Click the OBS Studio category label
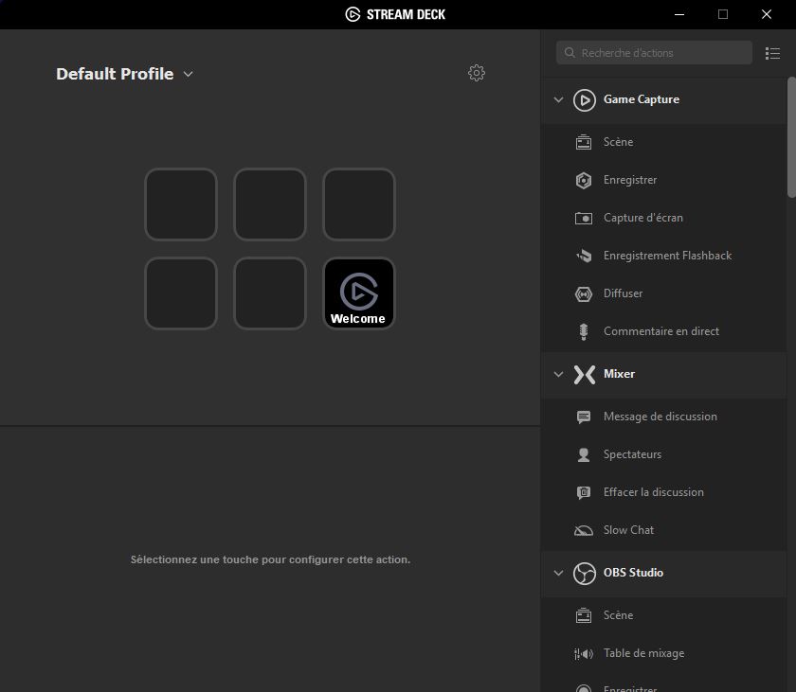The height and width of the screenshot is (692, 796). 633,573
